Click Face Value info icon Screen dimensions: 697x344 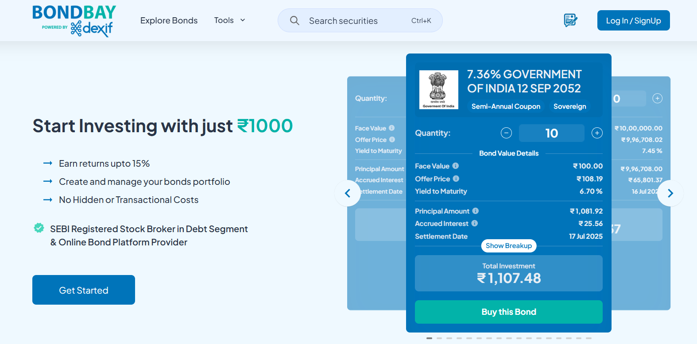[x=456, y=166]
